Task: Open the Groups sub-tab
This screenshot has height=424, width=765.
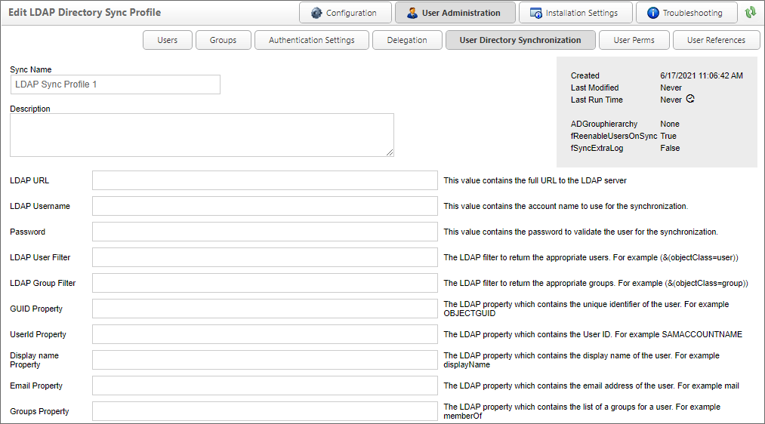Action: pos(223,40)
